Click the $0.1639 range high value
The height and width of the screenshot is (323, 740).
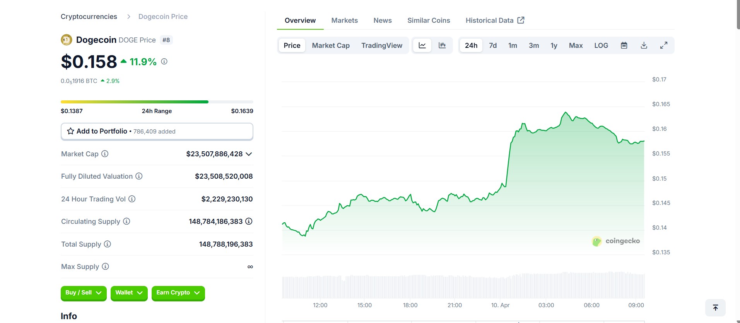pos(242,111)
